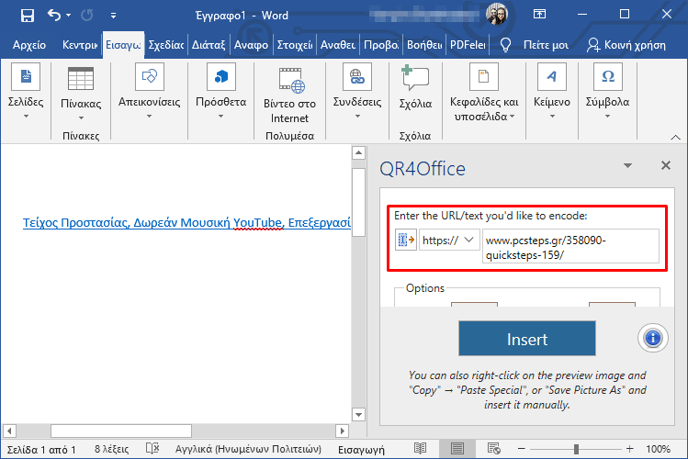Click the URL text field in QR4Office
This screenshot has height=459, width=688.
[x=570, y=247]
